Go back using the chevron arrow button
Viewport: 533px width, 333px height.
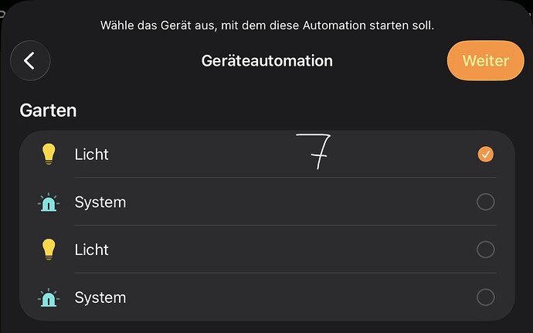click(x=30, y=61)
